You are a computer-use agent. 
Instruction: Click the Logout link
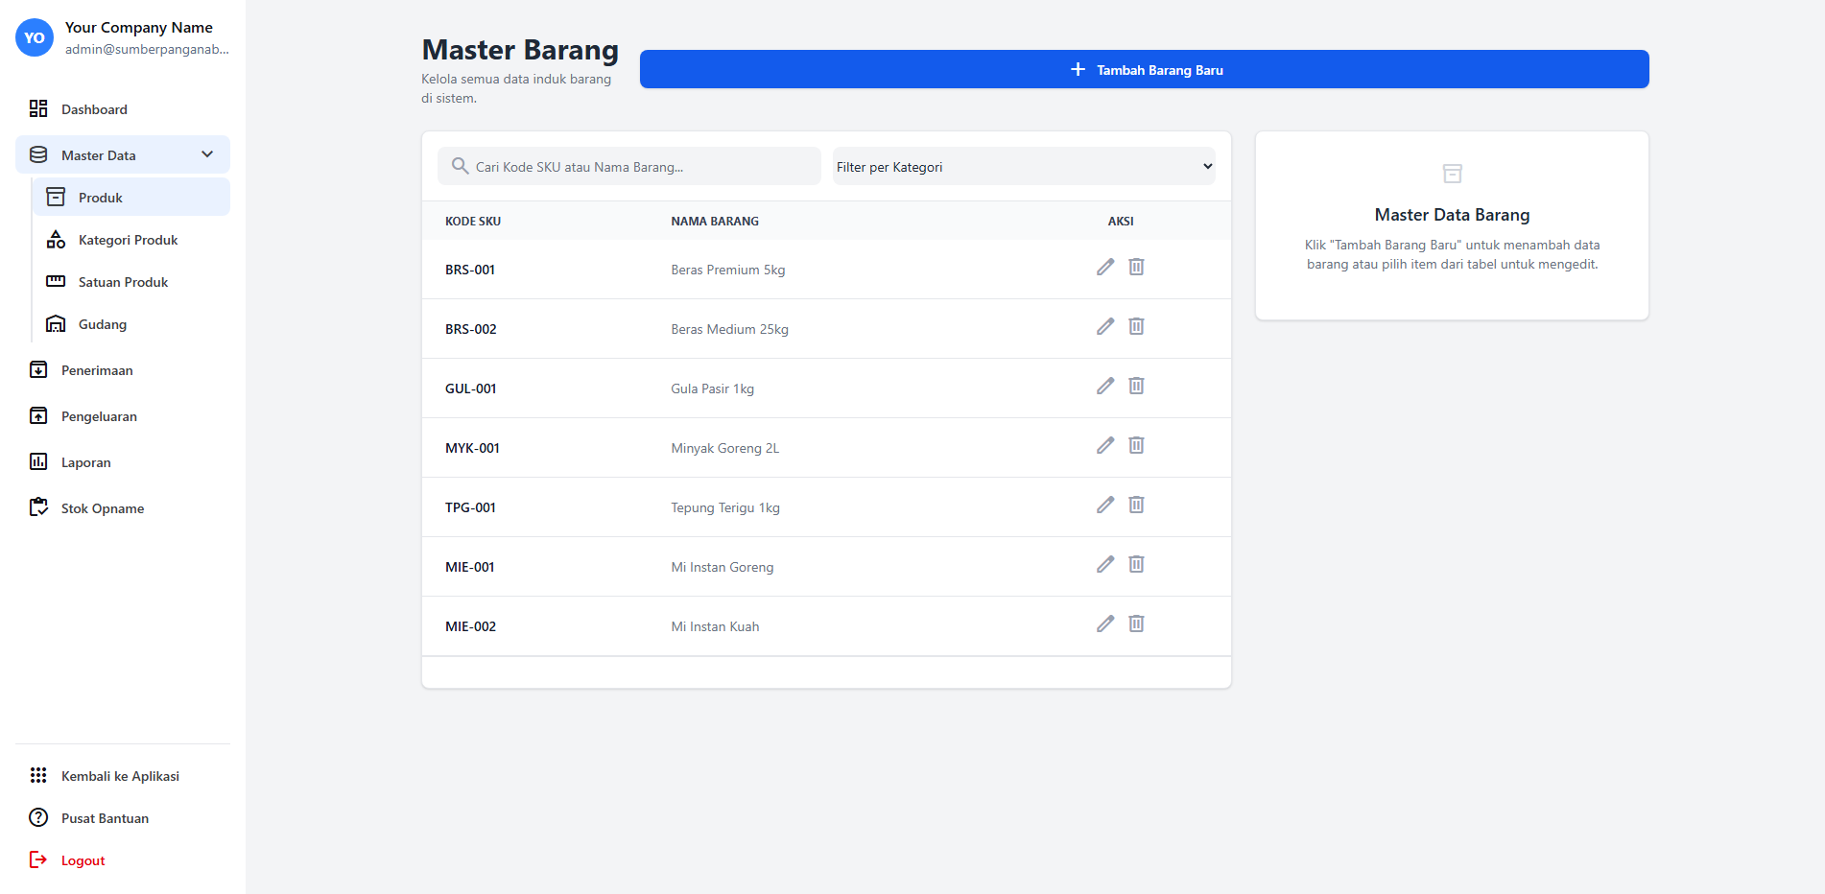[83, 860]
